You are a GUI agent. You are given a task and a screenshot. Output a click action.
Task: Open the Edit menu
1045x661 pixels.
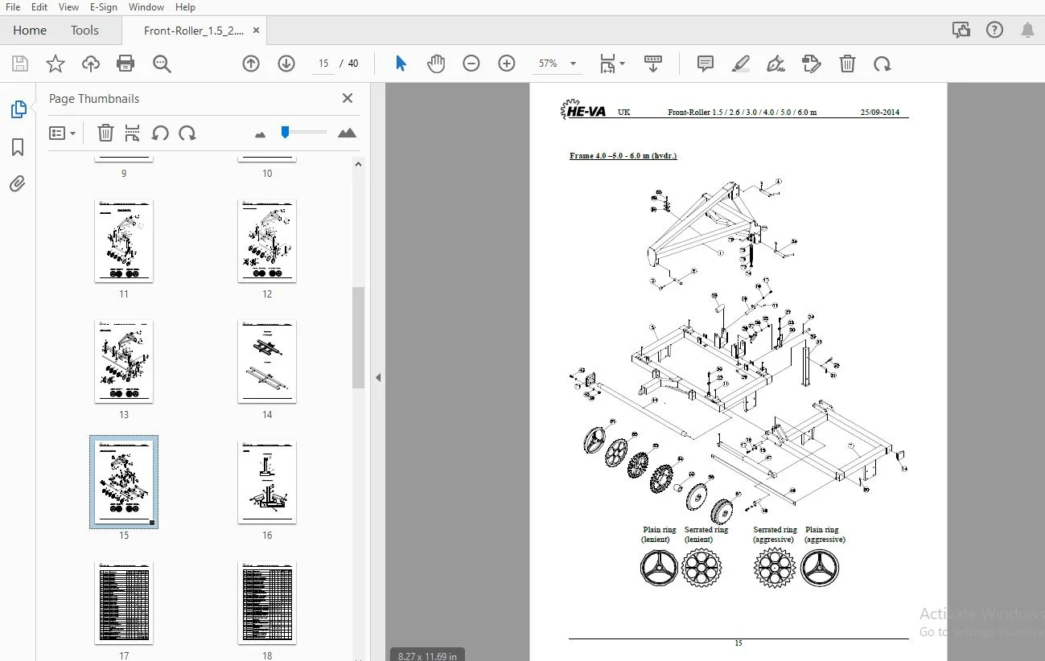(39, 7)
